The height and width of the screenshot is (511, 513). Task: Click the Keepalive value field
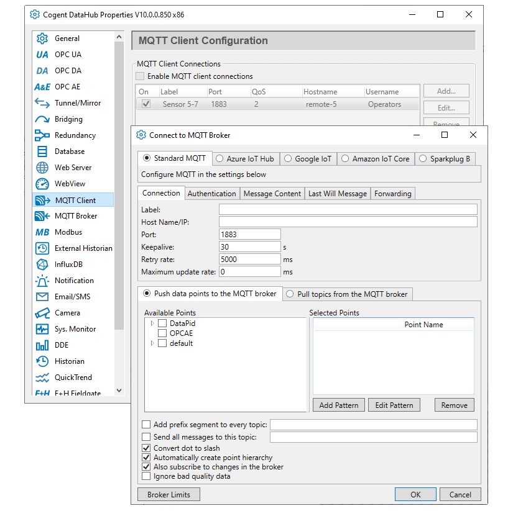point(250,246)
